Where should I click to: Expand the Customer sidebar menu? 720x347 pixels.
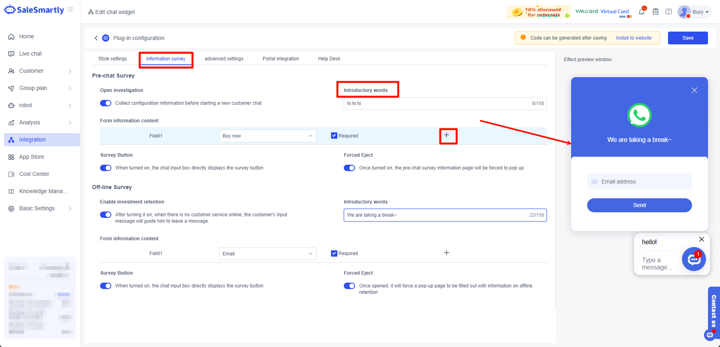pyautogui.click(x=40, y=71)
